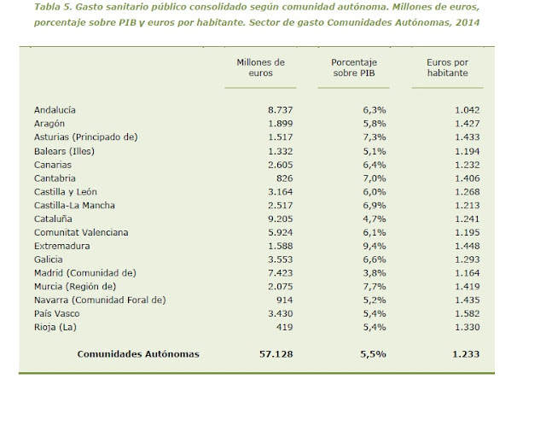Image resolution: width=546 pixels, height=437 pixels.
Task: Click Cataluña's 1.241 euros per inhabitant
Action: (468, 219)
